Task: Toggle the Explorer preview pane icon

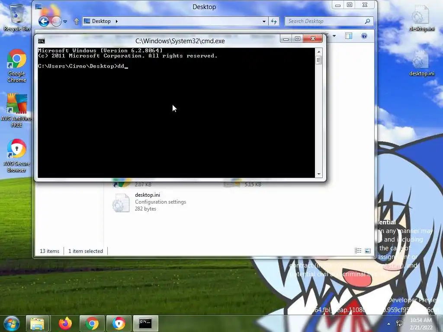Action: [x=349, y=36]
